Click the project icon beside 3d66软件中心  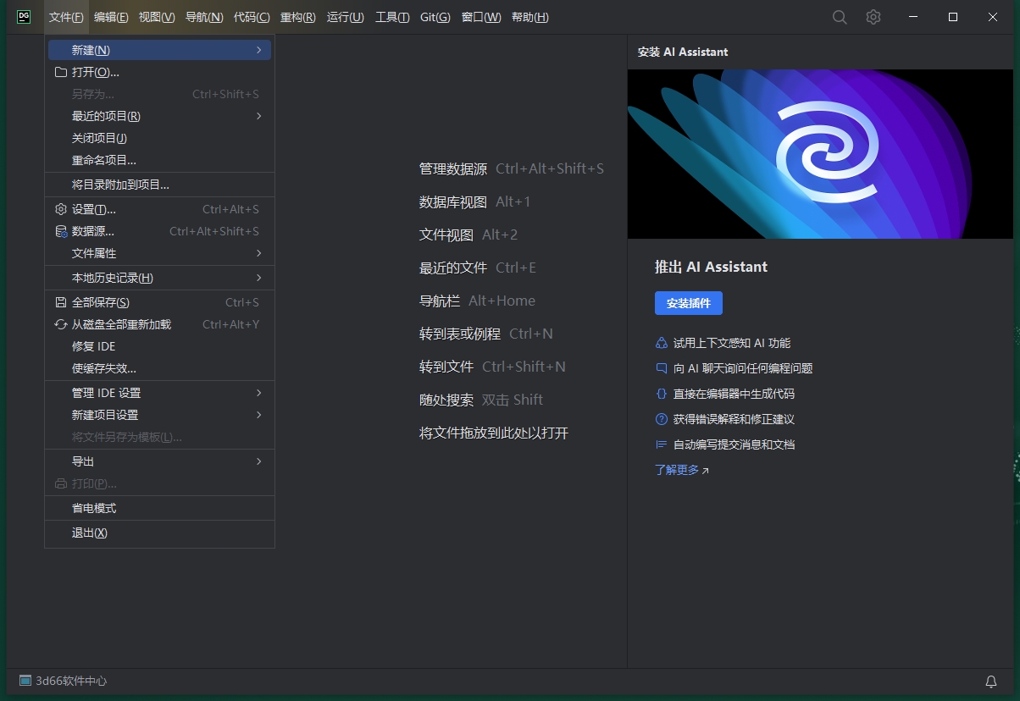point(25,681)
